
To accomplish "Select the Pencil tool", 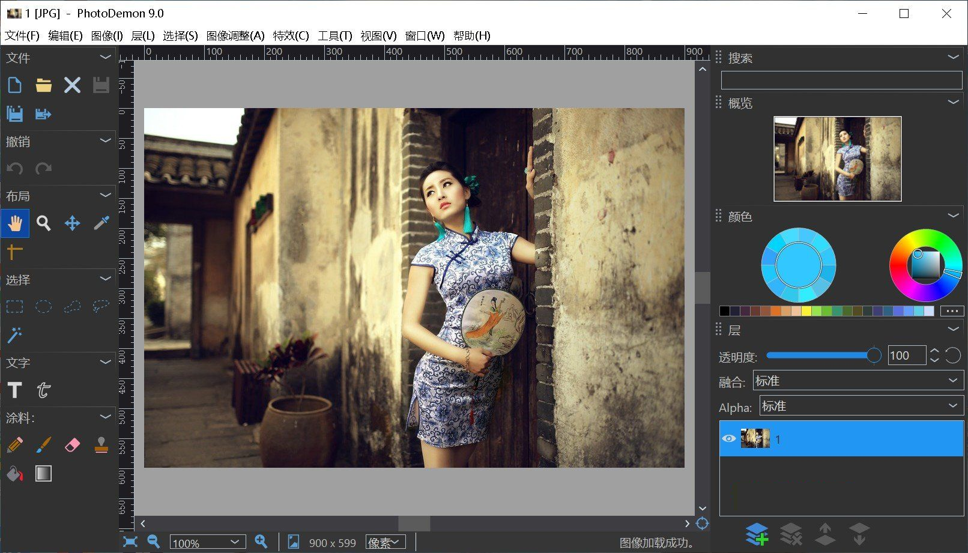I will [14, 445].
